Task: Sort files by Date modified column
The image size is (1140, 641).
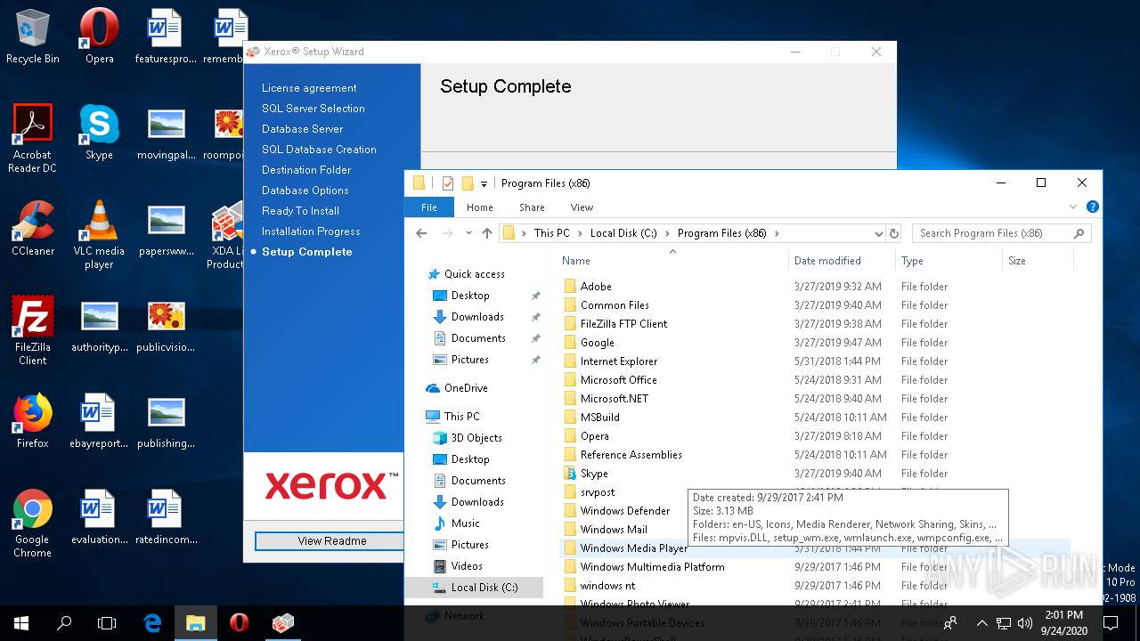Action: (842, 261)
